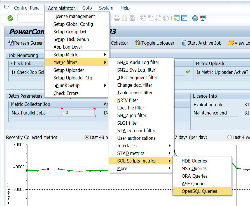Select OpenSQL Queries from the submenu
This screenshot has width=250, height=206.
click(199, 191)
